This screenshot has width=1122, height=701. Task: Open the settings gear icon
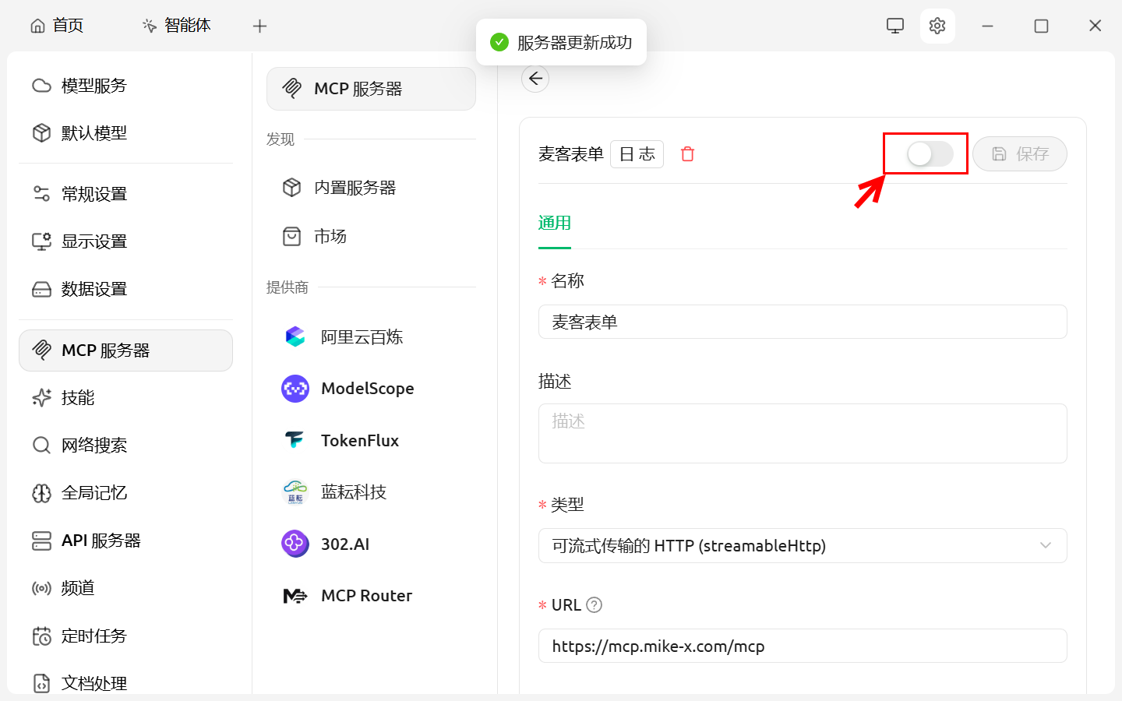937,26
